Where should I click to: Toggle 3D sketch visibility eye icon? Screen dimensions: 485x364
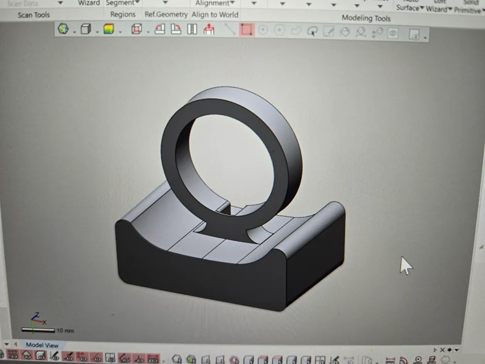(x=68, y=357)
